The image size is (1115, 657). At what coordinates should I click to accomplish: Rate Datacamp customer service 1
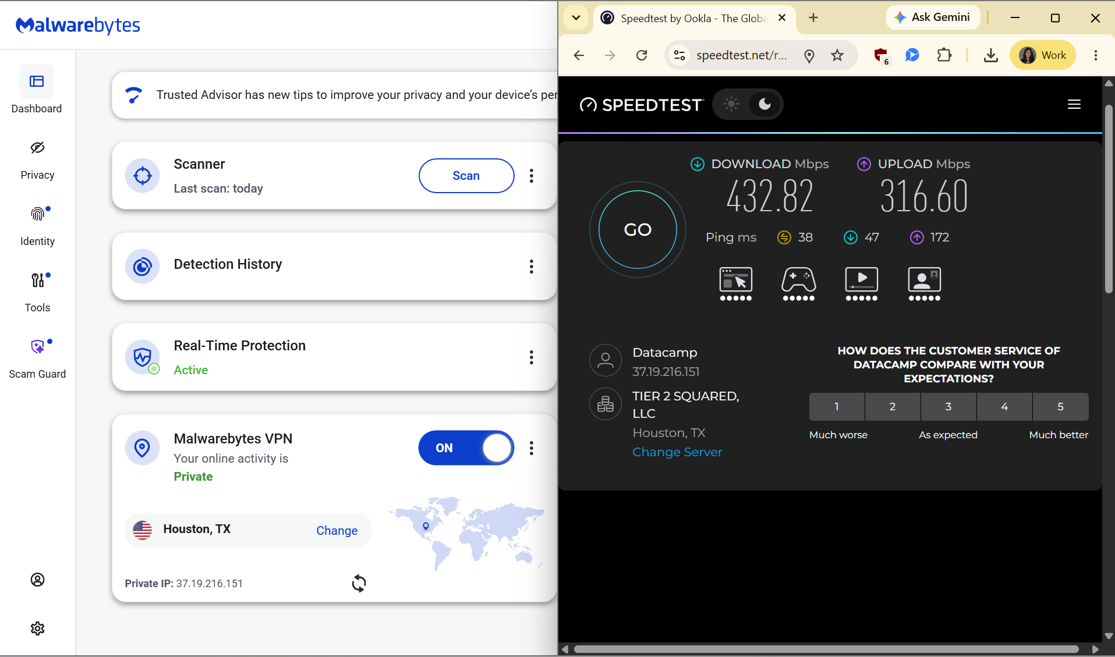tap(837, 407)
